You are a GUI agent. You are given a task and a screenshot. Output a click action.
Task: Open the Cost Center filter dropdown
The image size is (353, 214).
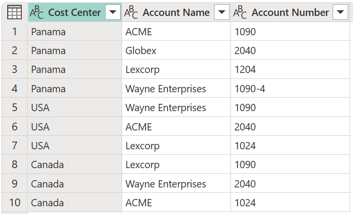(x=113, y=13)
